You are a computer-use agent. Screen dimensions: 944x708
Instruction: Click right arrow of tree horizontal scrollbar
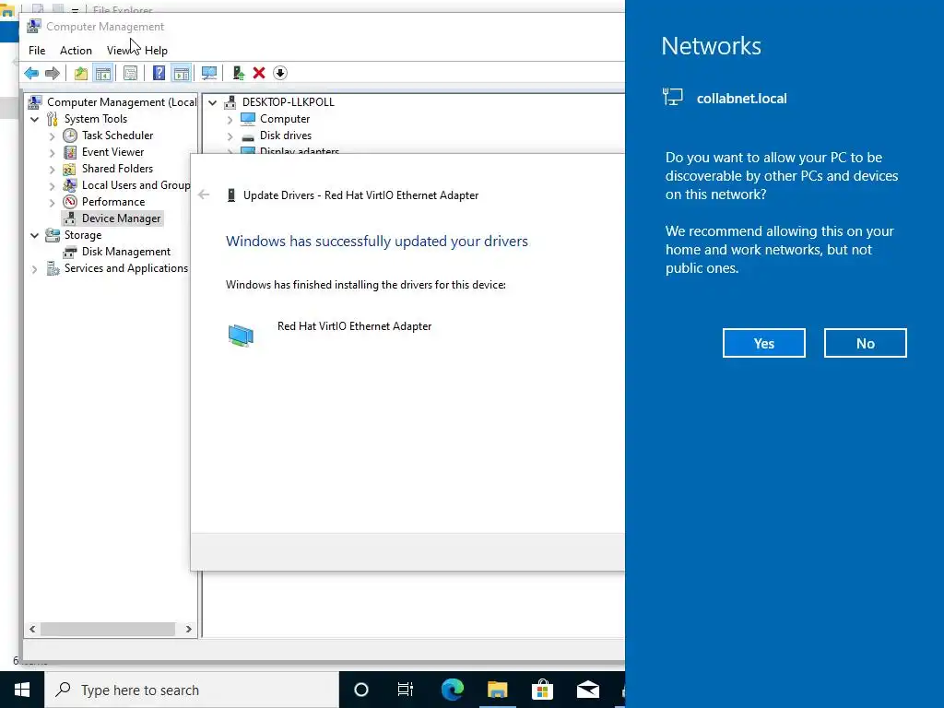click(188, 629)
